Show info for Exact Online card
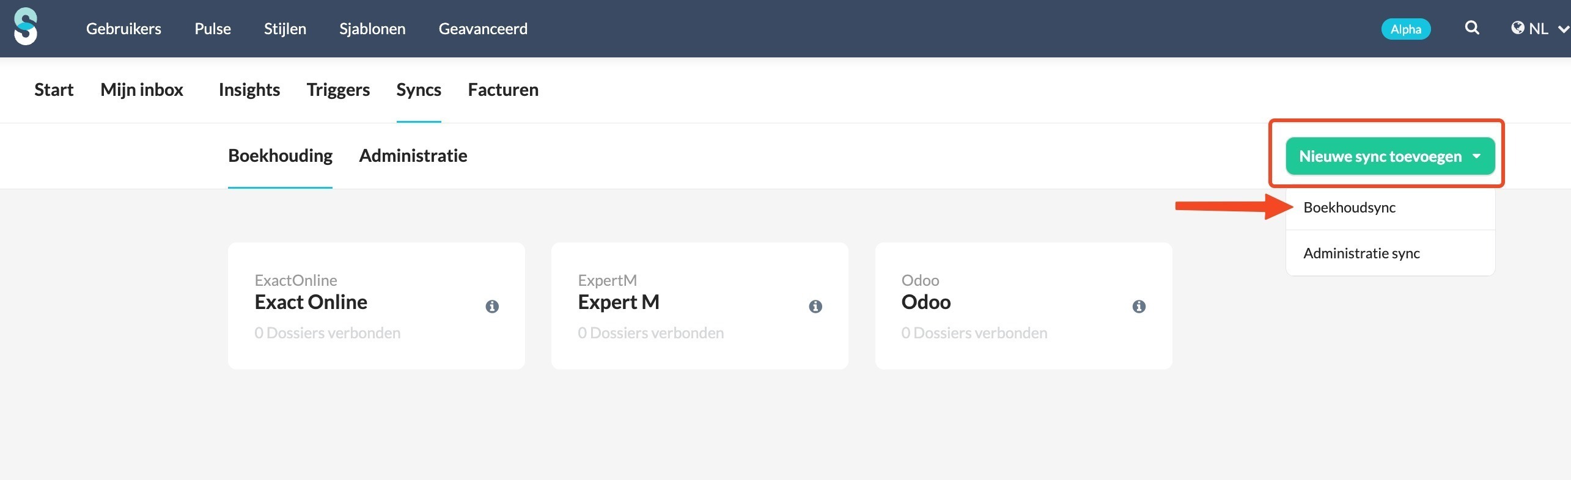1571x480 pixels. pos(492,306)
